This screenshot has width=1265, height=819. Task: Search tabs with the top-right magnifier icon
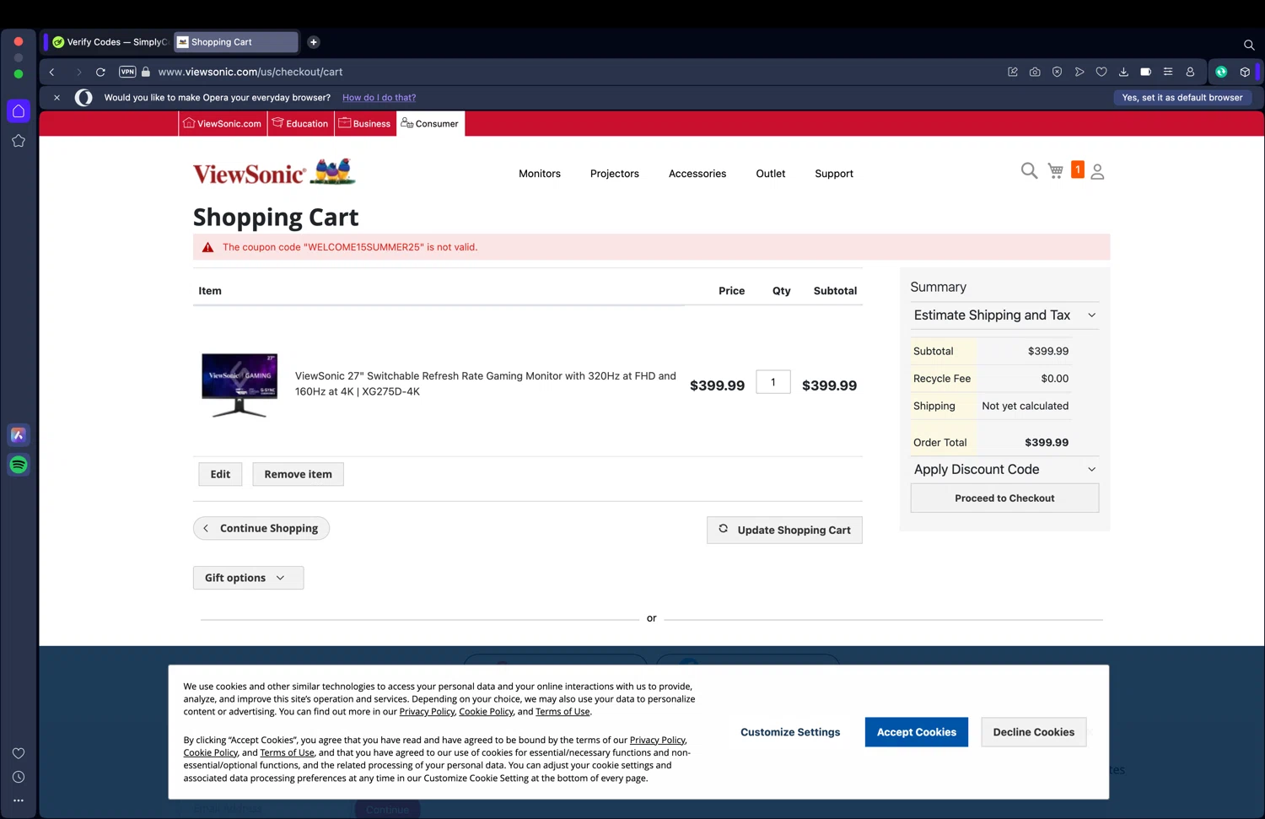point(1249,45)
